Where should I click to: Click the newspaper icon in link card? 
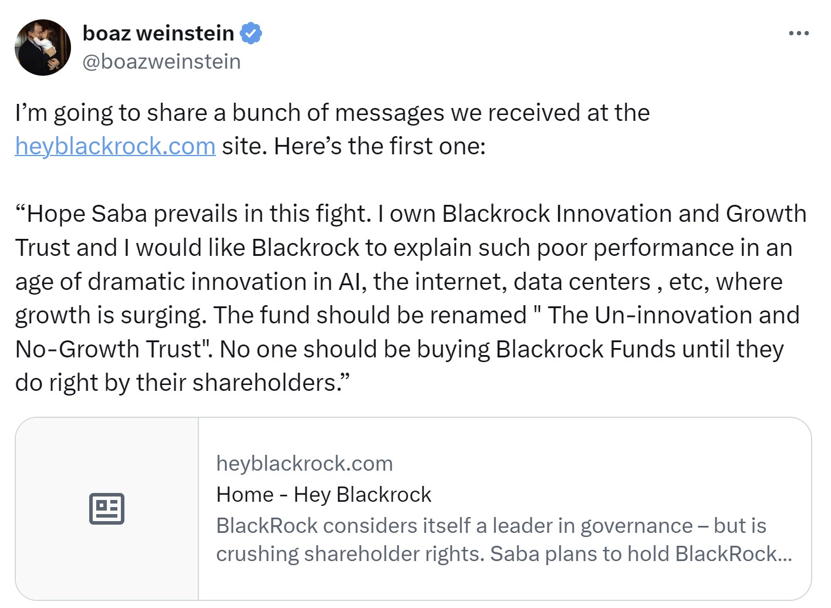click(x=107, y=508)
